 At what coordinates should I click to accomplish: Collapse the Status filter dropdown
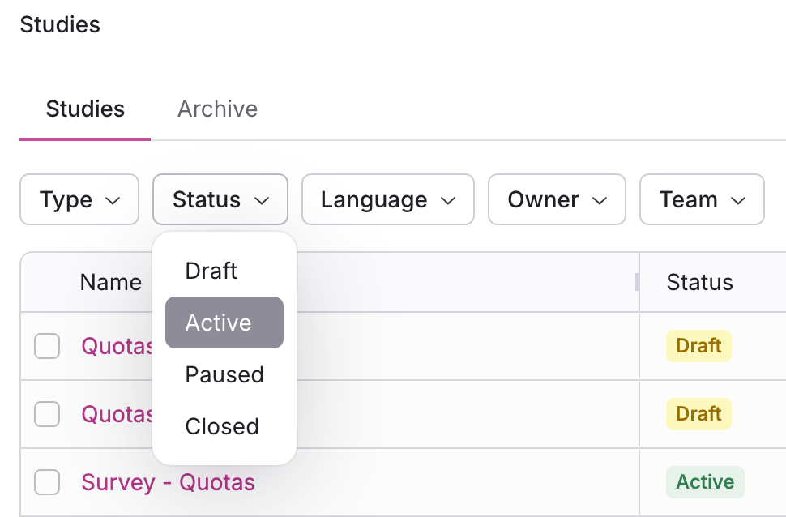point(220,200)
